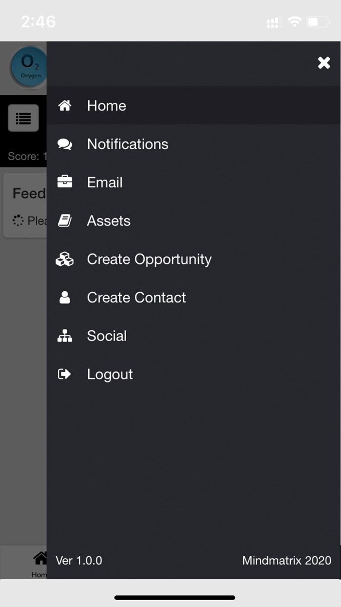Open the Home menu item
Screen dimensions: 341x607
[107, 105]
